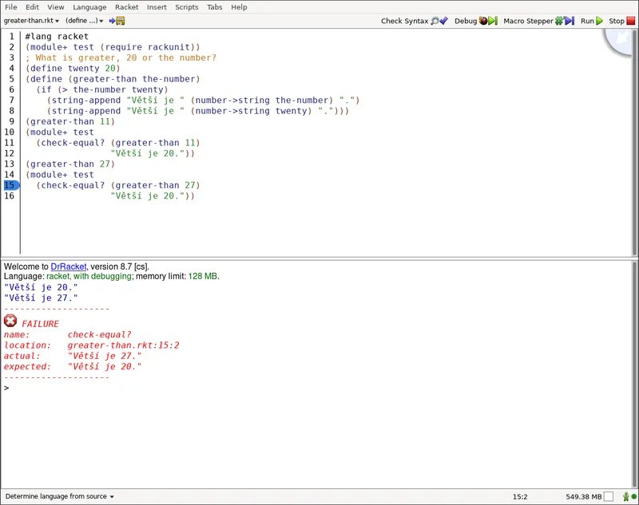639x505 pixels.
Task: Click the '(greater-than 27)' call on line 13
Action: (70, 164)
